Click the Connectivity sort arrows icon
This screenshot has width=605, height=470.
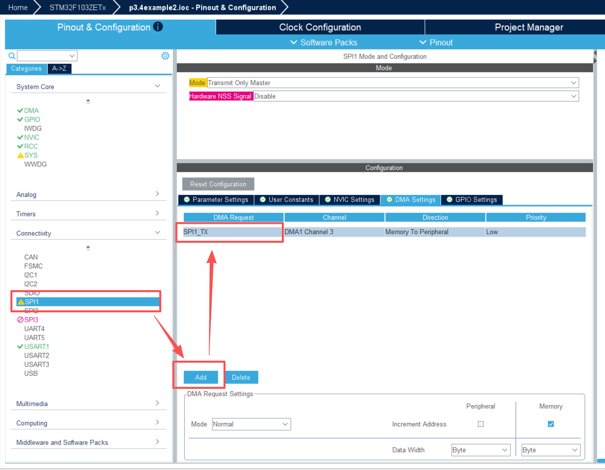click(x=88, y=248)
